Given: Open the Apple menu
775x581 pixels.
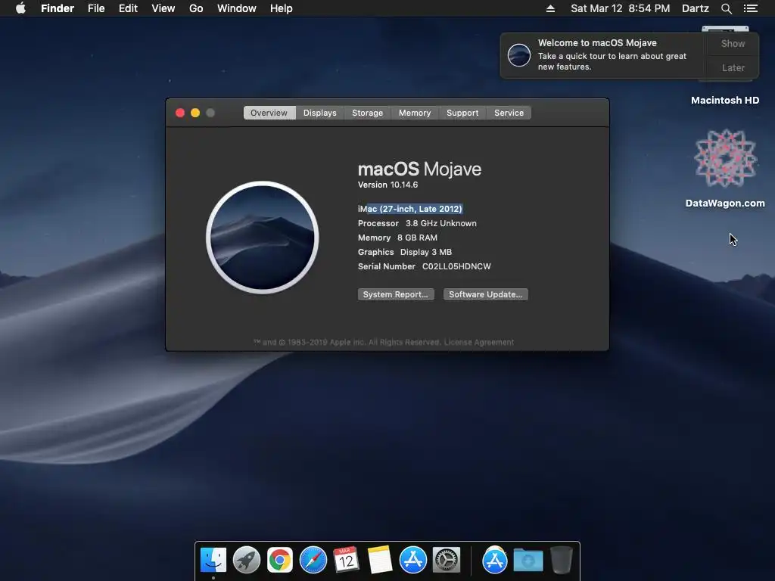Looking at the screenshot, I should [20, 8].
